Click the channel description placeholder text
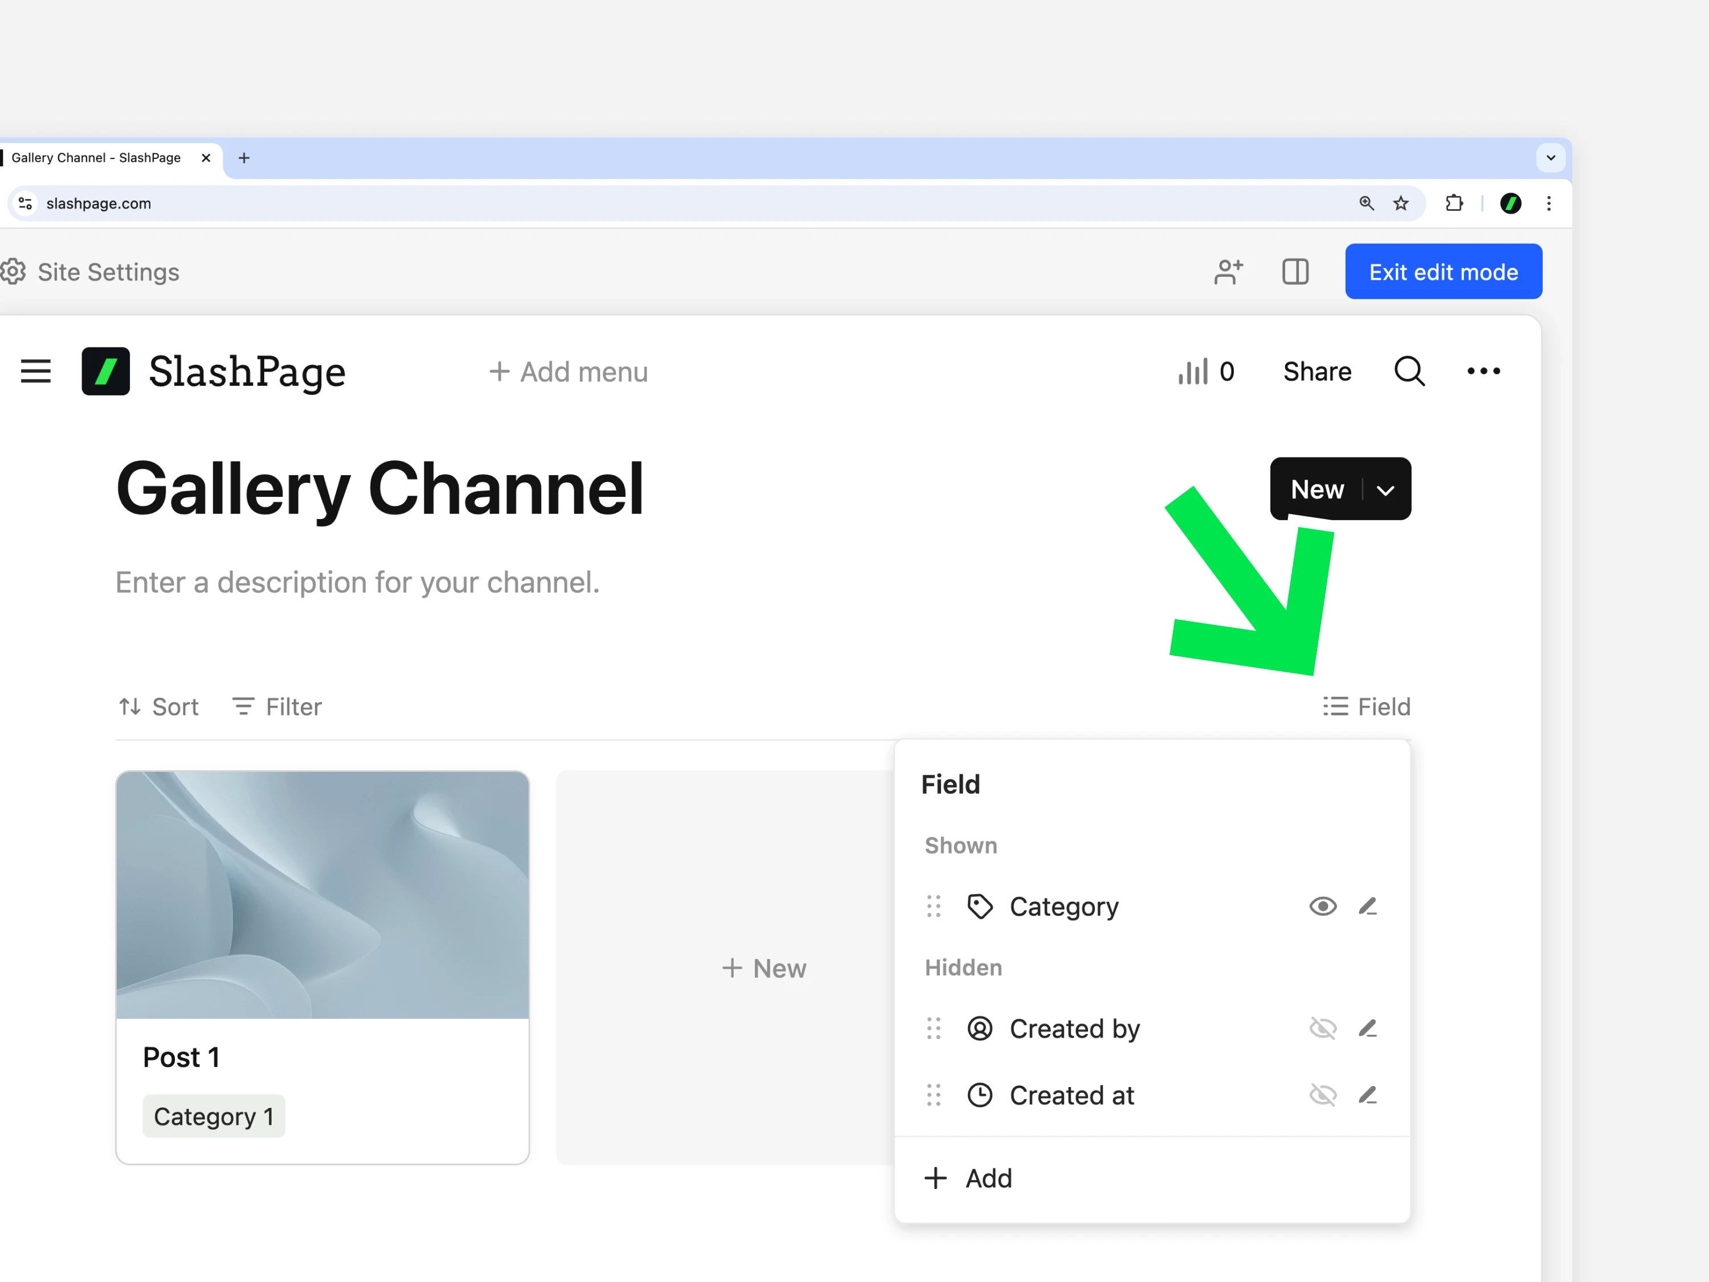This screenshot has height=1282, width=1709. pyautogui.click(x=358, y=583)
